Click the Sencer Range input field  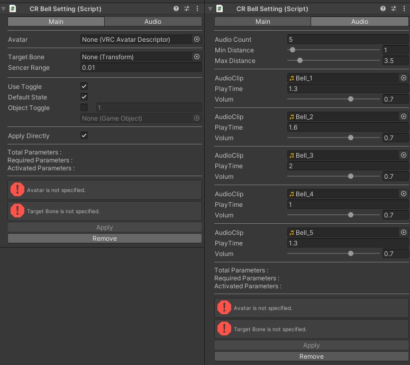(141, 68)
